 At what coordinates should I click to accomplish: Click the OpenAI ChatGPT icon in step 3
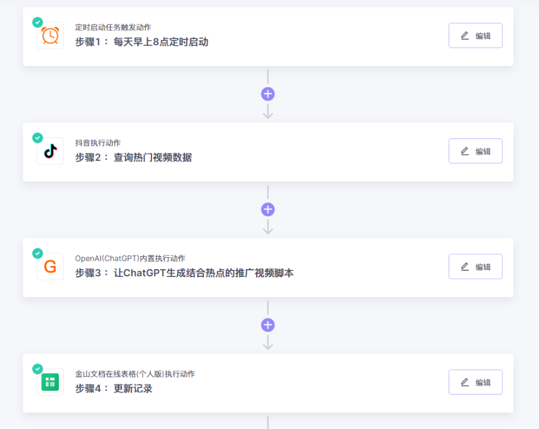coord(50,267)
